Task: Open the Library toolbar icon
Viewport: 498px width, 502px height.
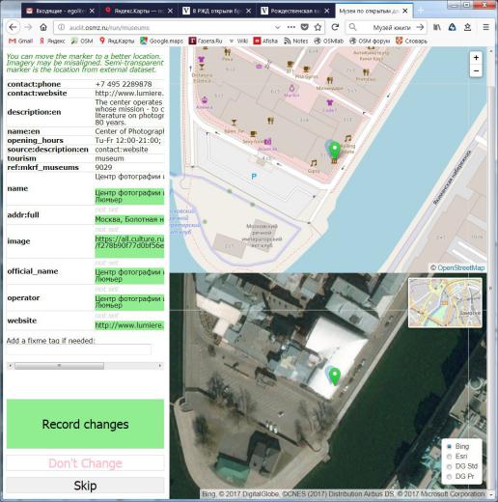Action: tap(437, 27)
